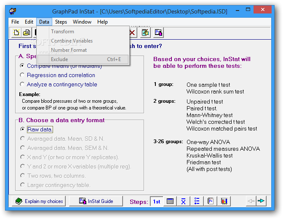
Task: Click Explain my choices button
Action: (39, 201)
